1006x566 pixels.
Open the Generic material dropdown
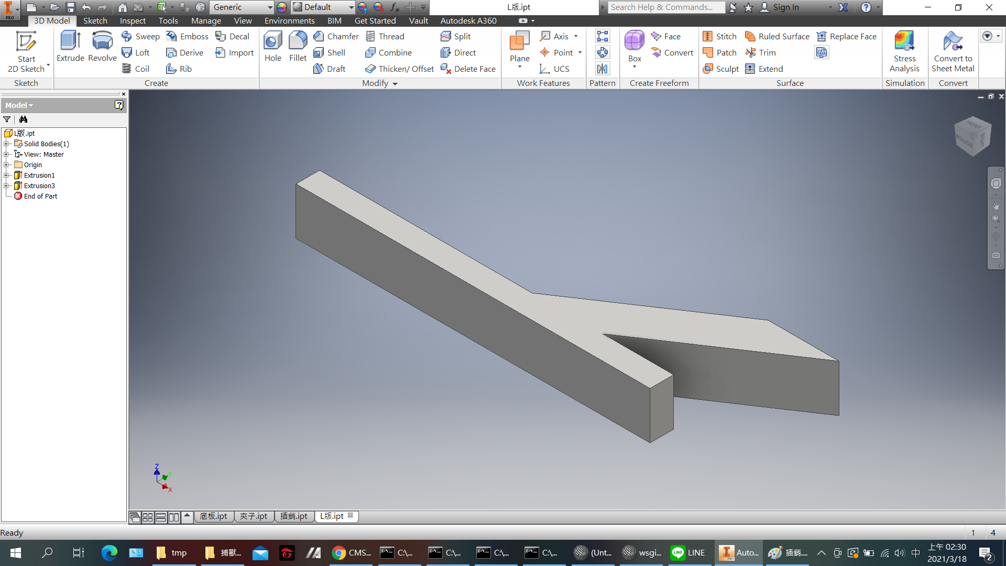(270, 7)
